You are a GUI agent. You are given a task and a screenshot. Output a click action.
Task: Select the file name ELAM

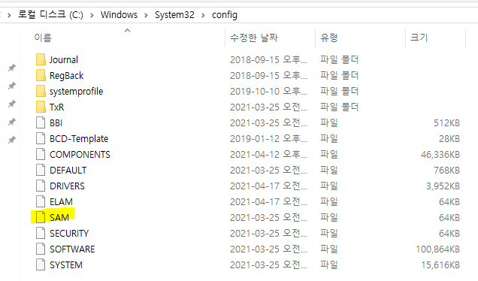point(61,202)
